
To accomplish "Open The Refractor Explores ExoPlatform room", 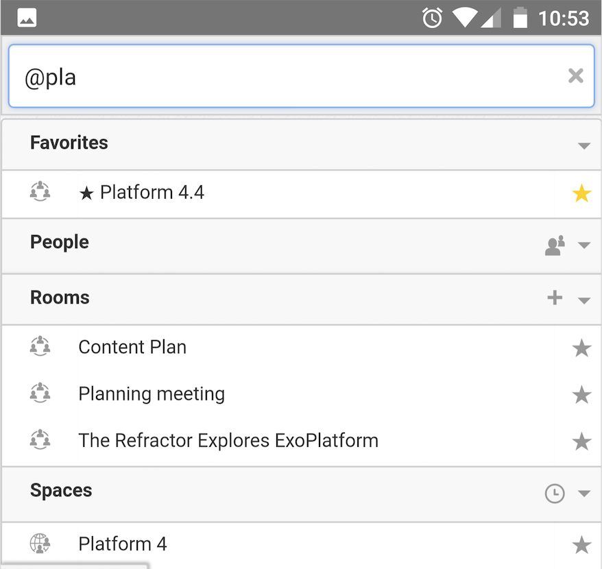I will [x=301, y=441].
